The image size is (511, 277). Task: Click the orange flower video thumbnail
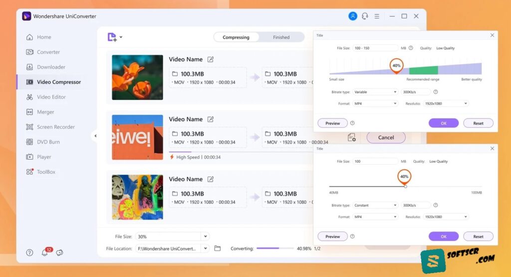pos(137,77)
